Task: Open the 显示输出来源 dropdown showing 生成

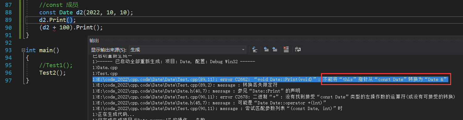Action: (x=187, y=50)
